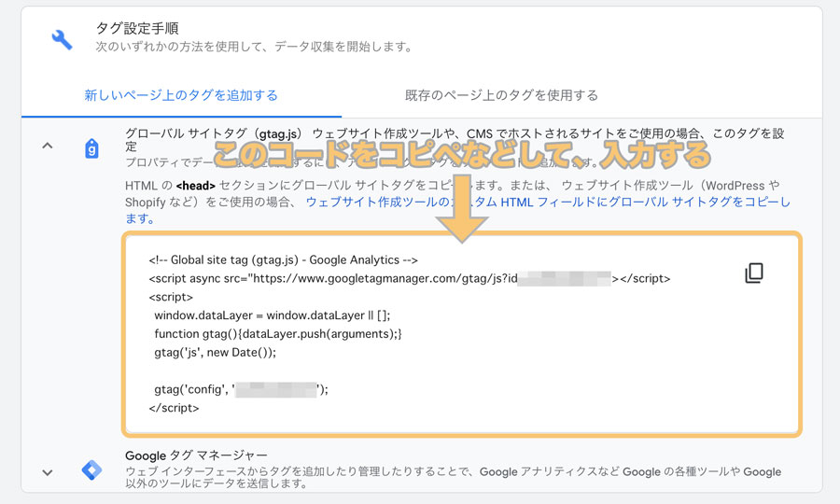
Task: Click the タグ設定手順 heading
Action: (x=137, y=28)
